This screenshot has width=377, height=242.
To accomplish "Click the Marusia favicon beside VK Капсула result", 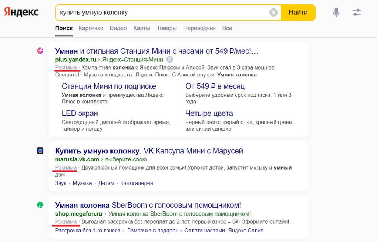I will coord(40,151).
